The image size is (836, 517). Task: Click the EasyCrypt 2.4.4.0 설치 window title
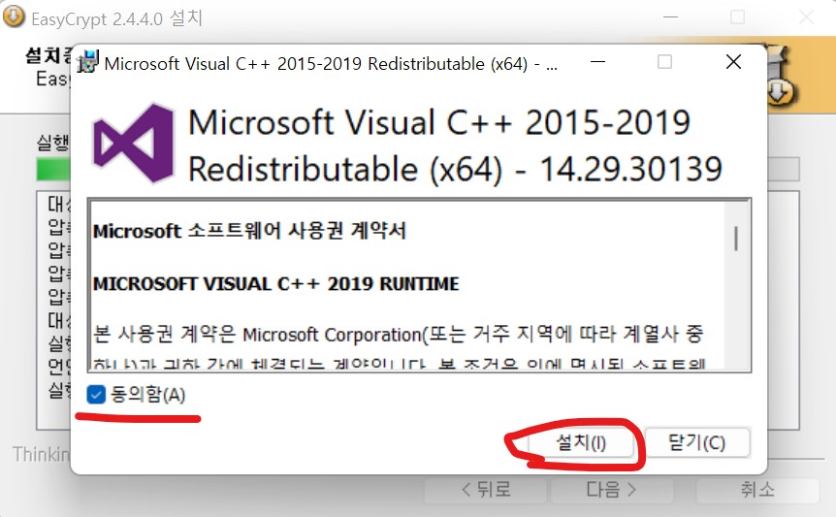pyautogui.click(x=116, y=18)
